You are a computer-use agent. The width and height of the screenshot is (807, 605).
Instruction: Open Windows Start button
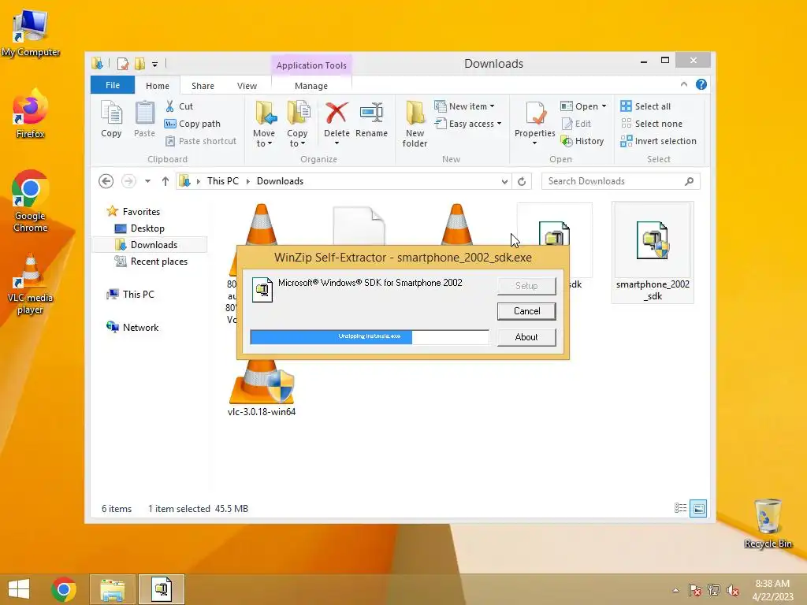point(19,589)
